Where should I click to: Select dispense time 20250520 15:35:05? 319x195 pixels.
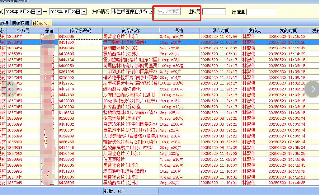(x=288, y=153)
